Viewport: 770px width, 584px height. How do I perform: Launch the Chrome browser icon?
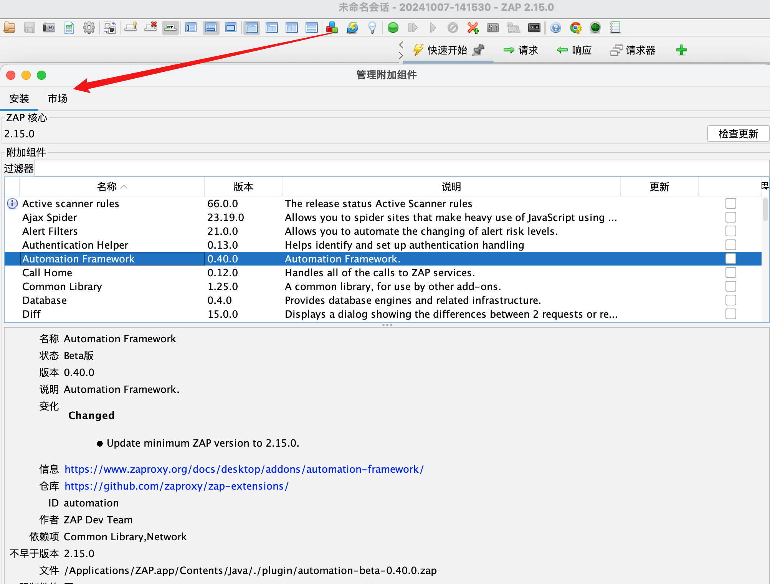pos(575,28)
